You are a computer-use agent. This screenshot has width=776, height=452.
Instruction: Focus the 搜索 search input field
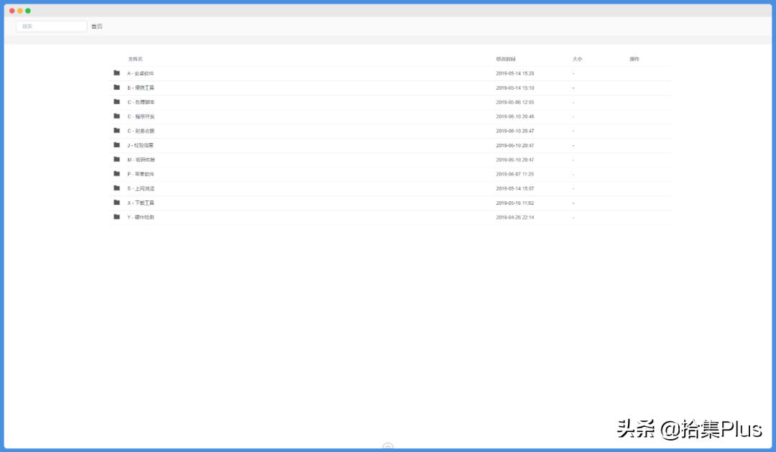tap(52, 27)
